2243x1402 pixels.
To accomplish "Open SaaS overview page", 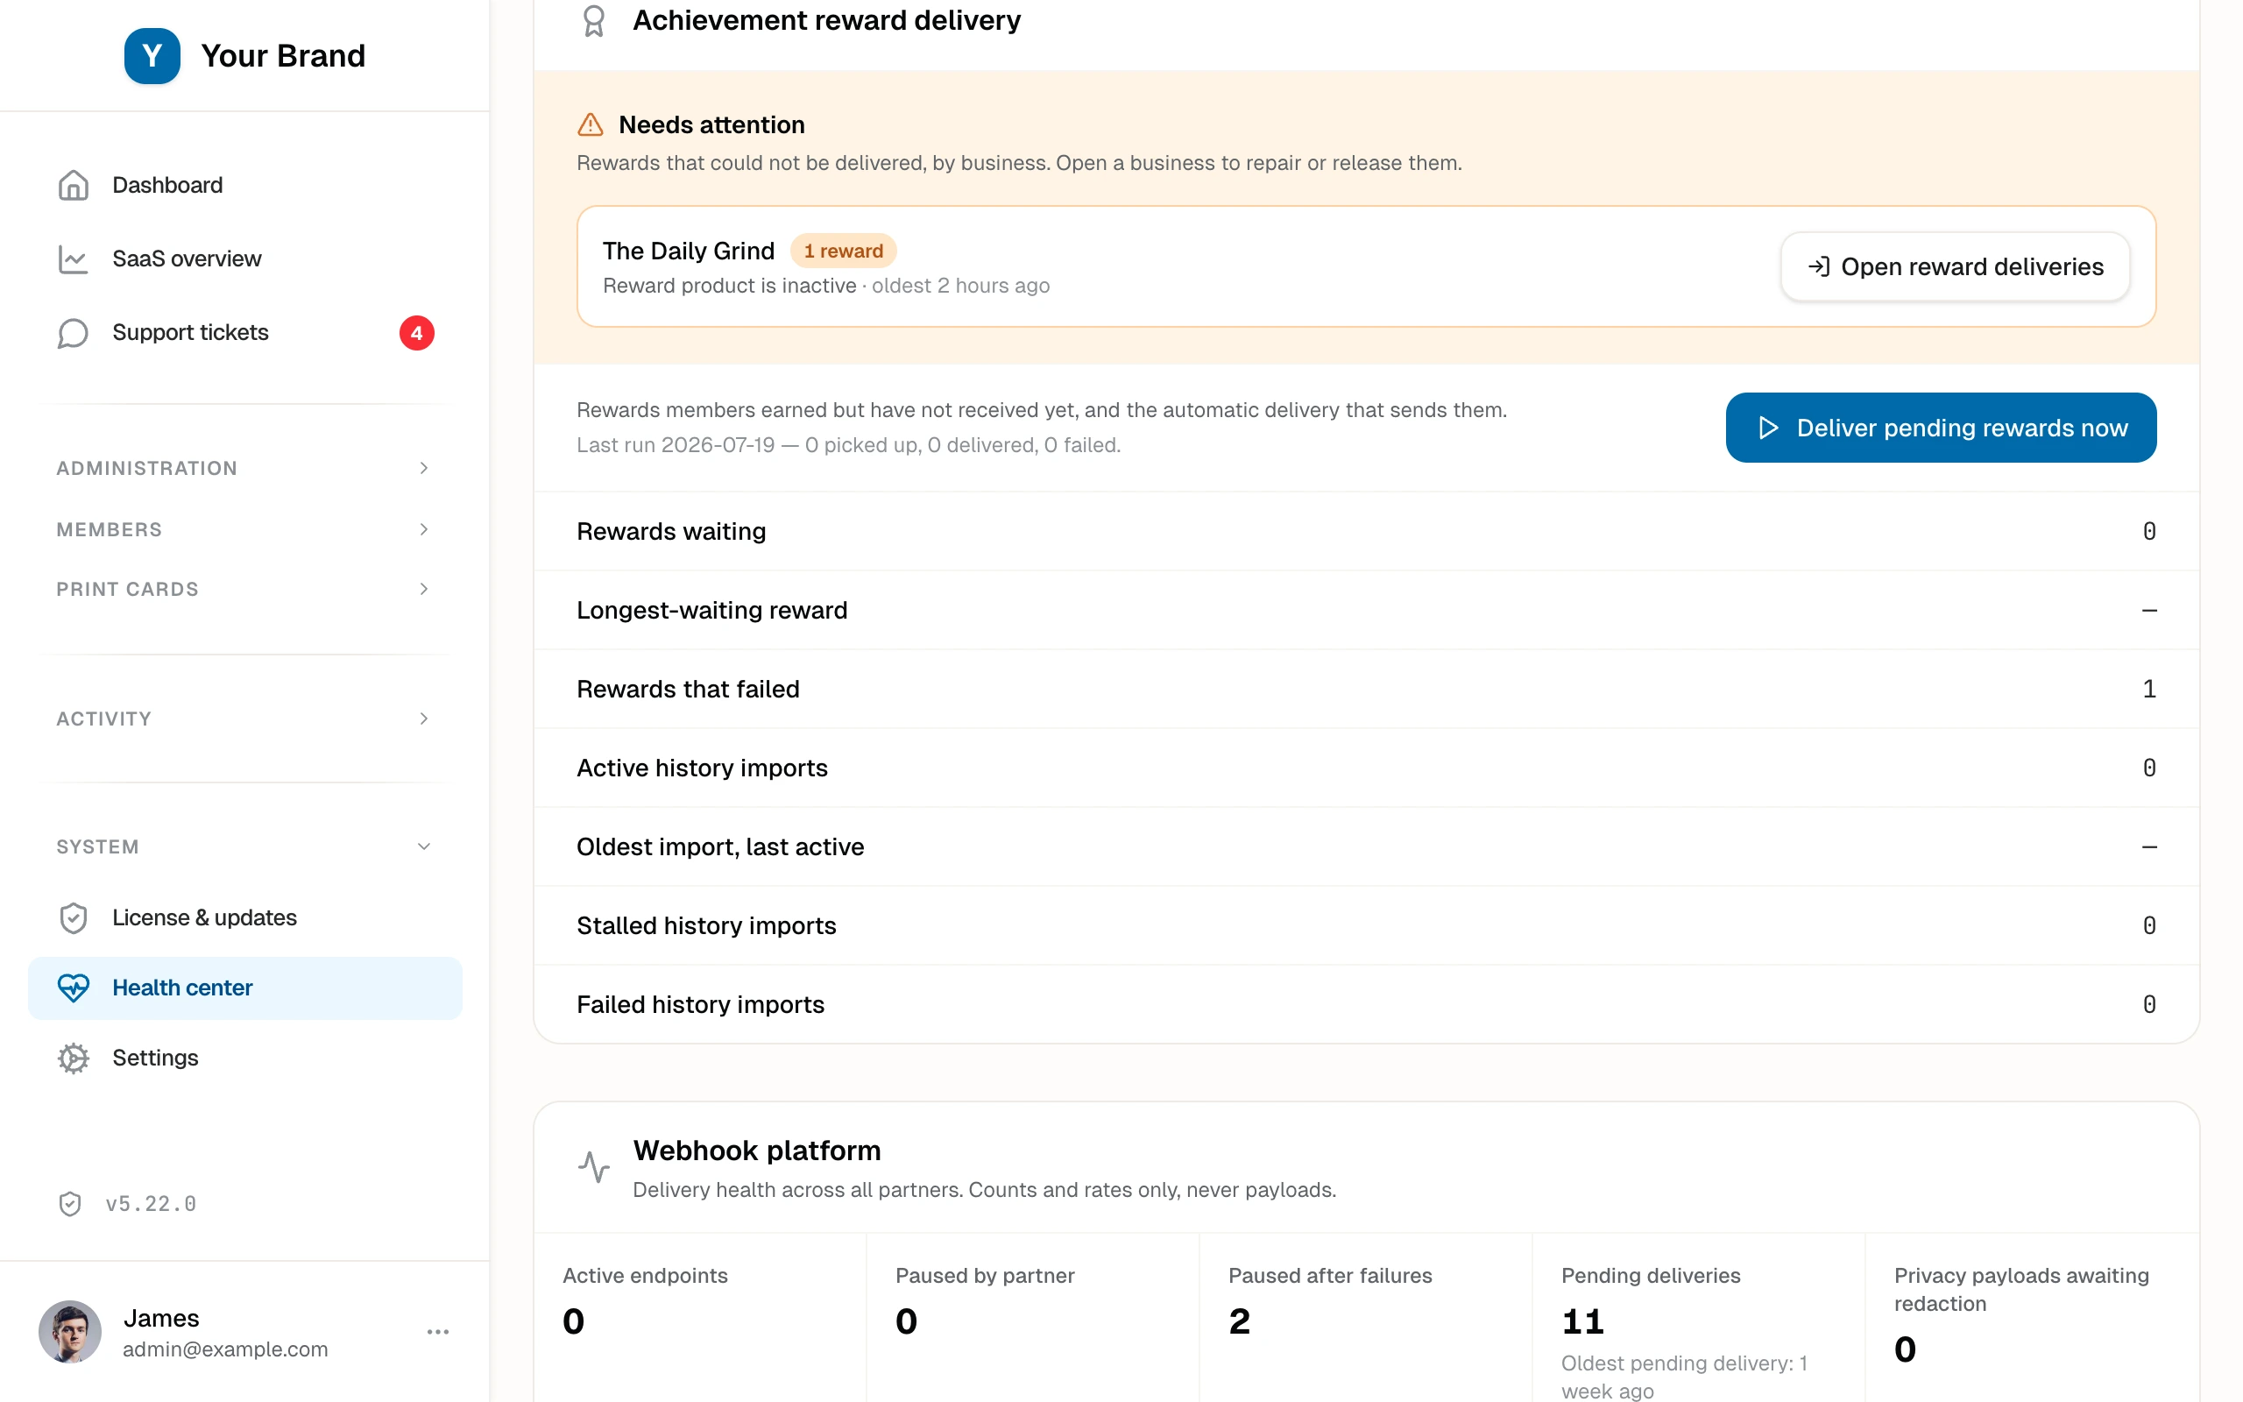I will 244,258.
